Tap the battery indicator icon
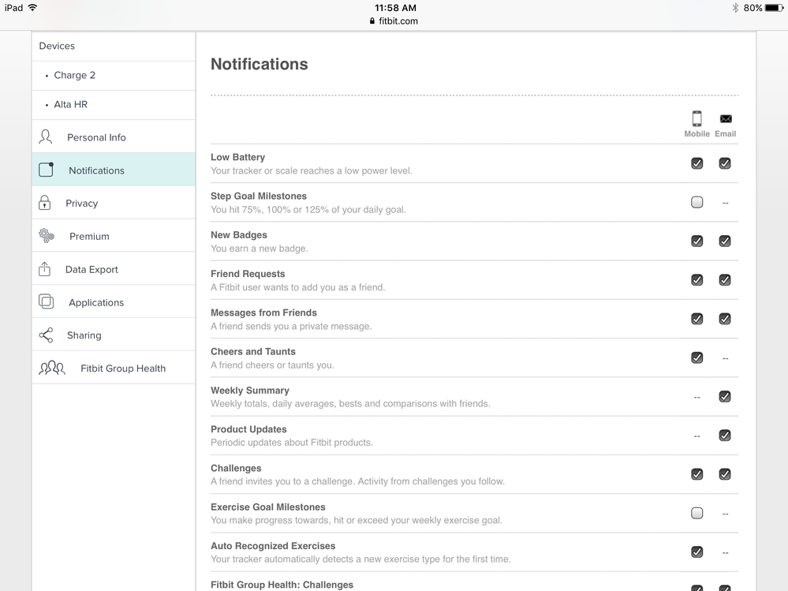 click(x=774, y=8)
